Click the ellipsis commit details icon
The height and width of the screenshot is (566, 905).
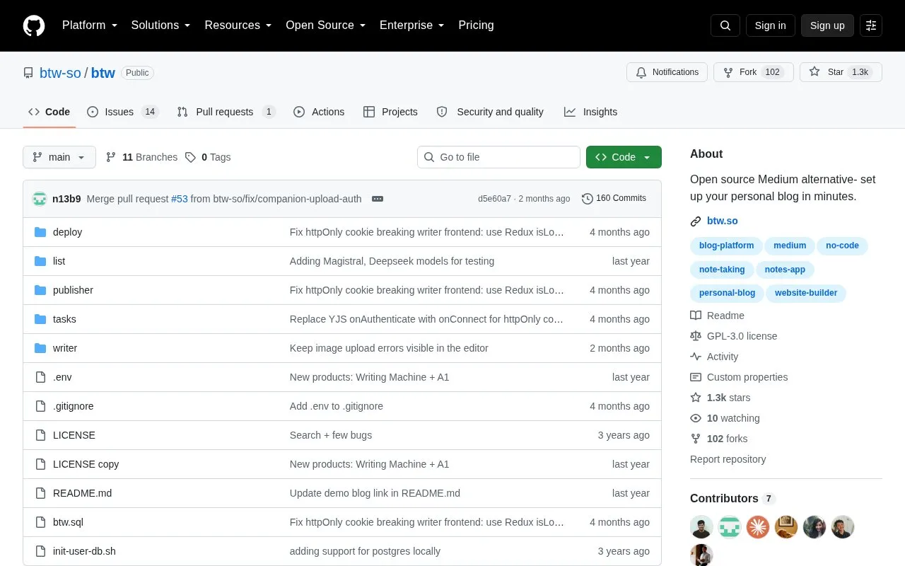pyautogui.click(x=378, y=199)
